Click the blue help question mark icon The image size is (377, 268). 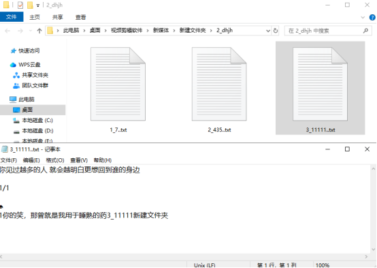pos(372,17)
